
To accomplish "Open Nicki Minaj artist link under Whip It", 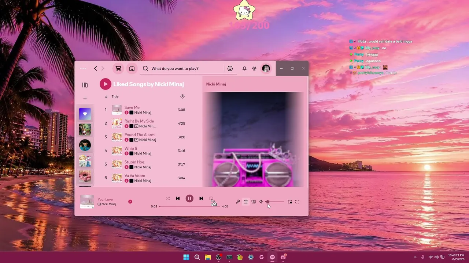I will tap(143, 153).
